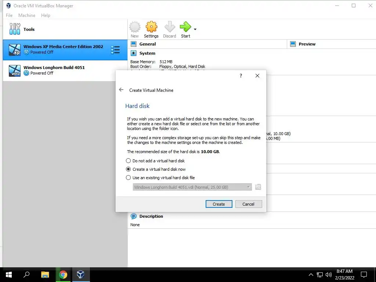Click the XP operating system icon
This screenshot has height=282, width=376.
click(15, 50)
